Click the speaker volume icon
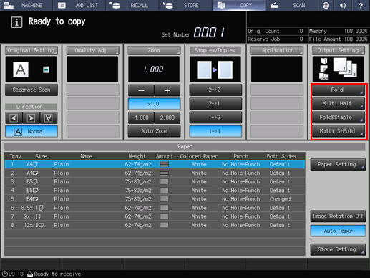This screenshot has height=278, width=370. pyautogui.click(x=343, y=5)
